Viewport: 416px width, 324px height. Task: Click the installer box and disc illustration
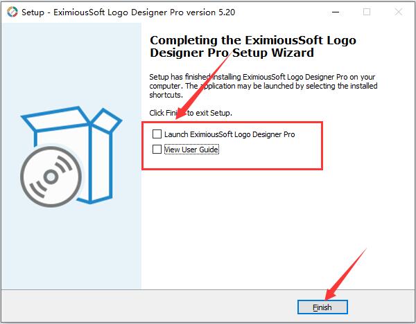[71, 156]
